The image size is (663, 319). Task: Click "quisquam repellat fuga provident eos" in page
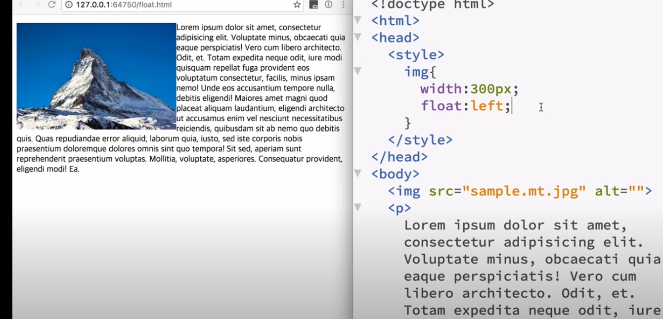pyautogui.click(x=243, y=68)
